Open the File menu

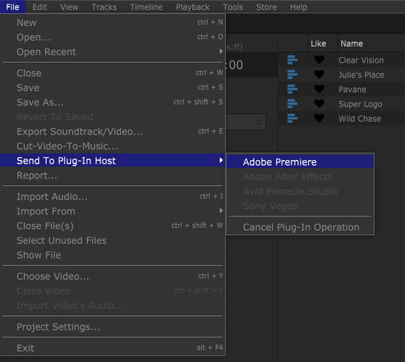click(12, 7)
